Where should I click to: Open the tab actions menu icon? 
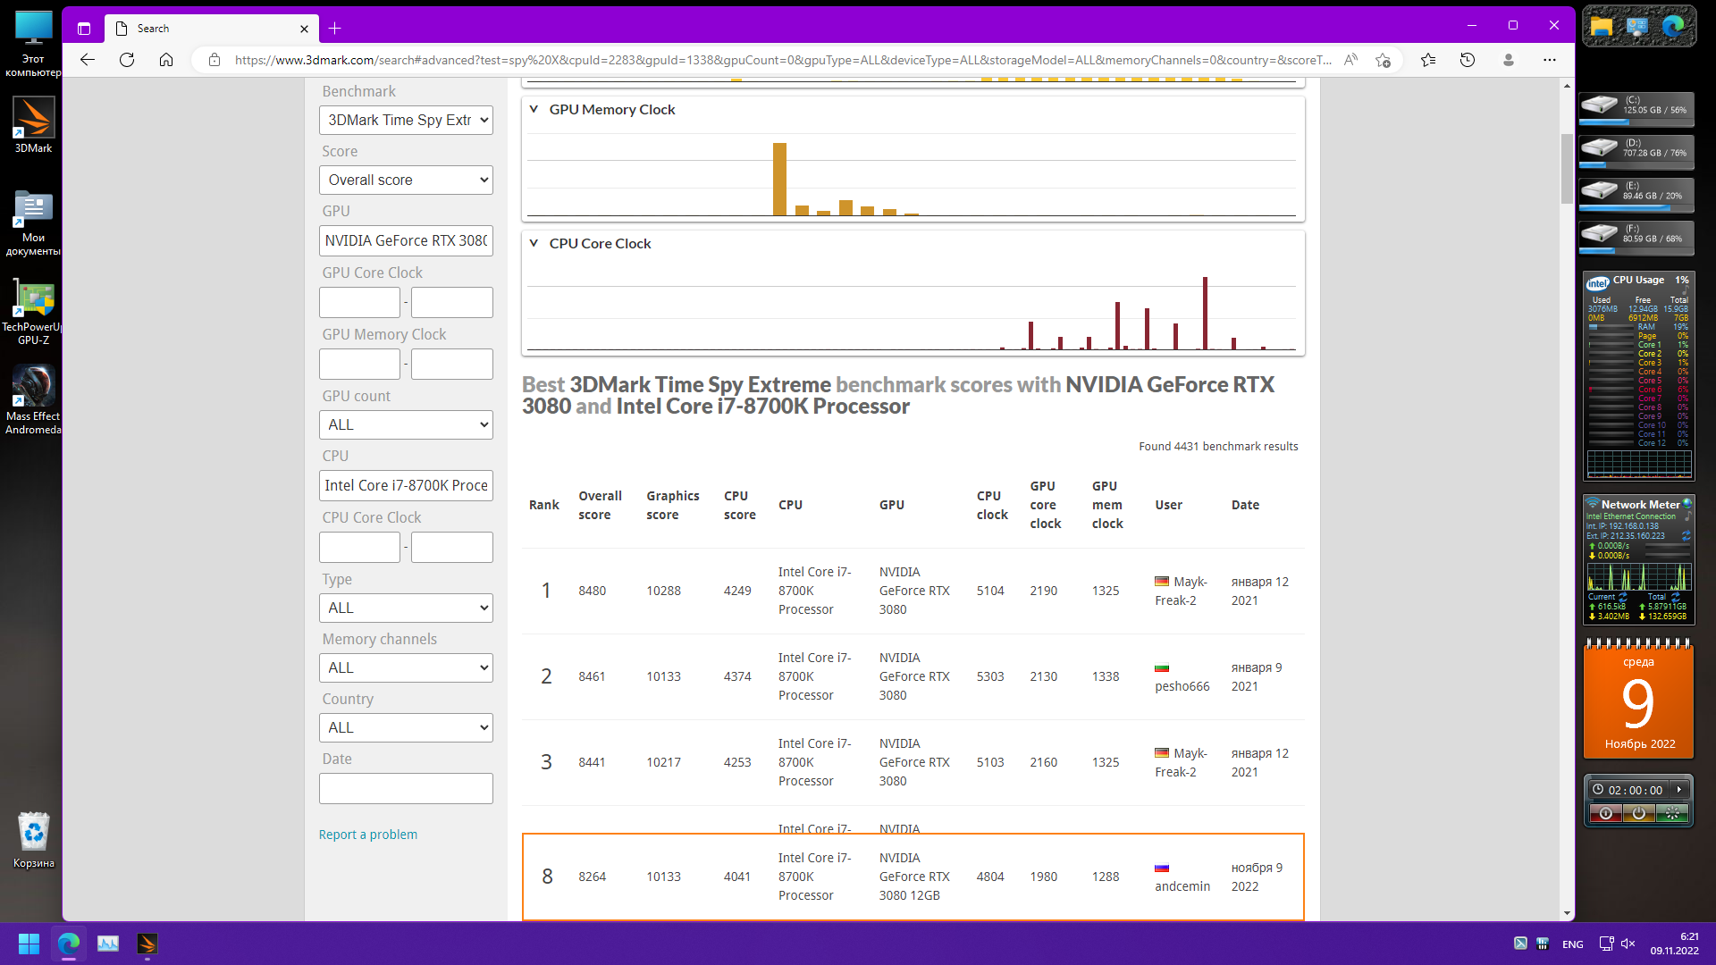[84, 29]
